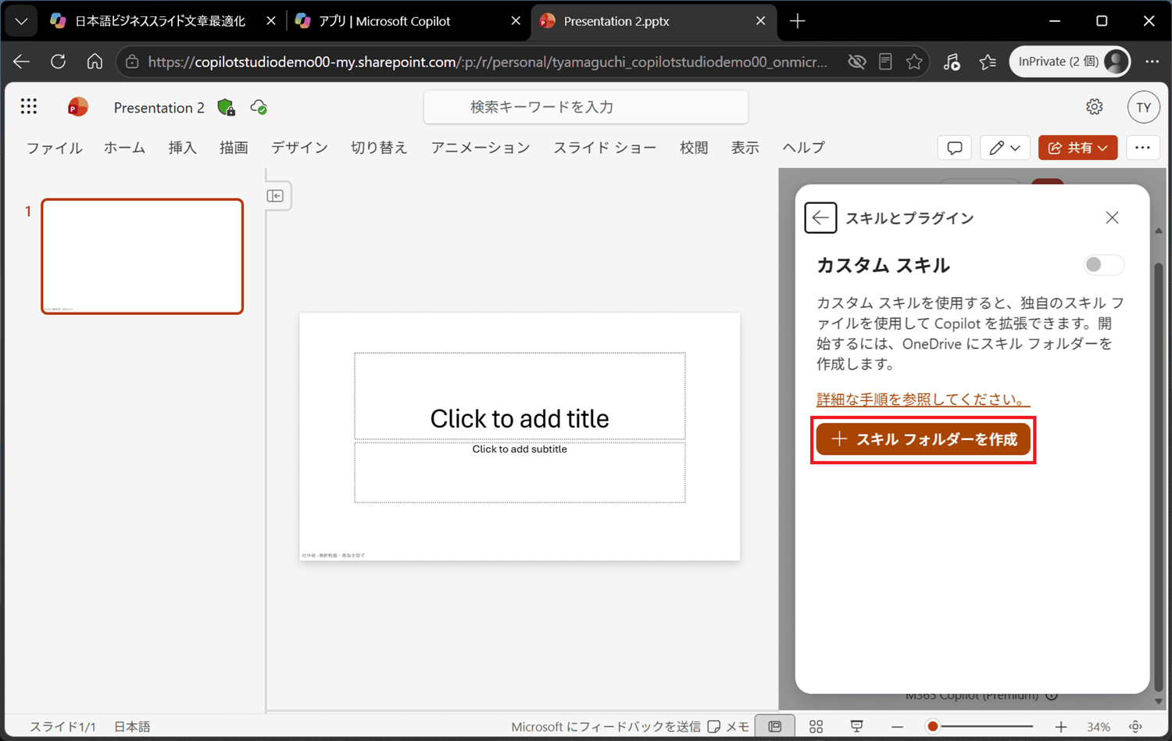
Task: Open the PowerPoint settings gear
Action: point(1095,107)
